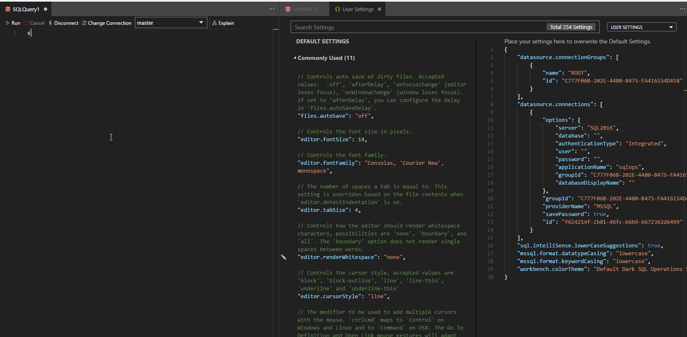The height and width of the screenshot is (337, 687).
Task: Open the USER SETTINGS scope dropdown
Action: point(641,27)
